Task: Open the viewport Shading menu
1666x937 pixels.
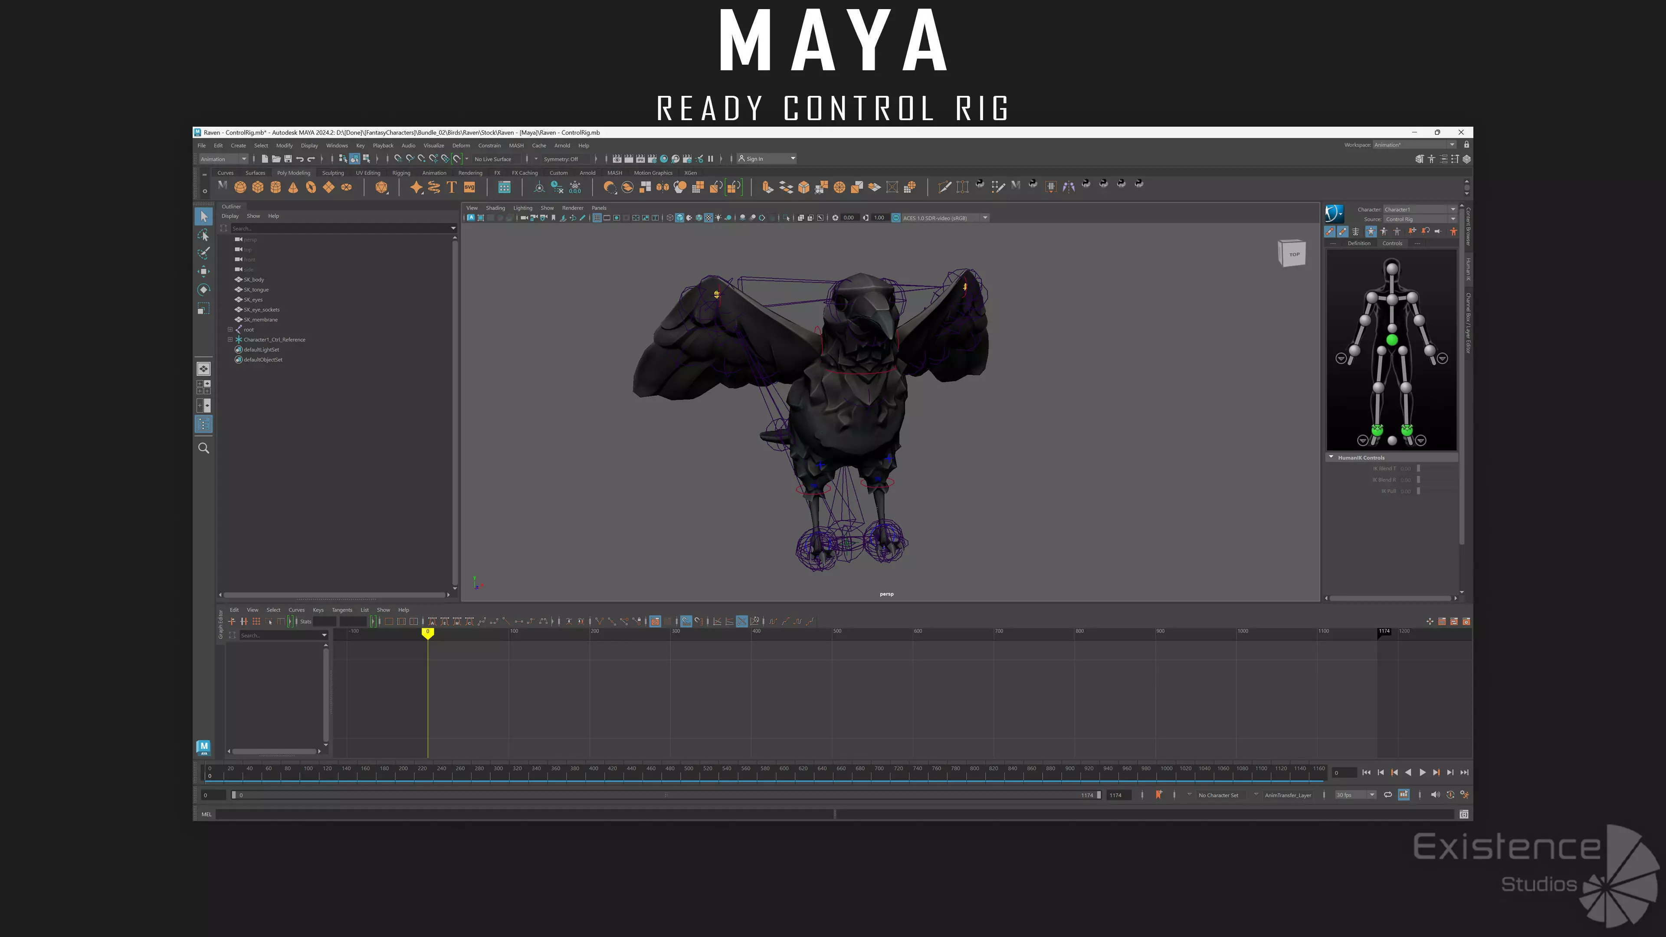Action: point(495,208)
